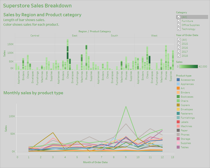Viewport: 210px width, 168px height.
Task: Click the Bookcases legend color swatch
Action: [178, 97]
